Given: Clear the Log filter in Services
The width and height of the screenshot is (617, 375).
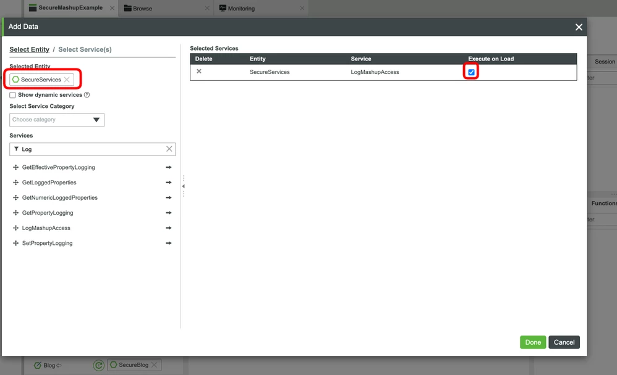Looking at the screenshot, I should (169, 149).
